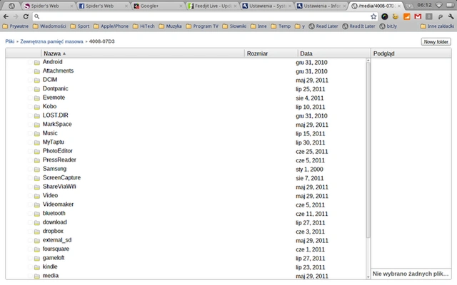
Task: Click the Nowy folder button
Action: (436, 41)
